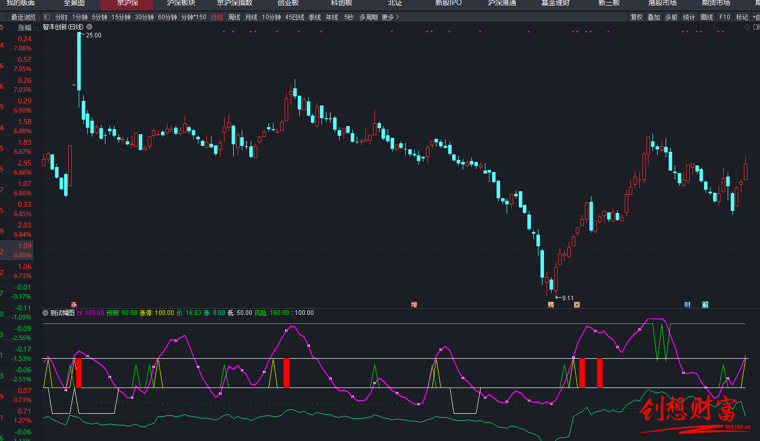
Task: Click the 增 event marker below chart
Action: (414, 305)
